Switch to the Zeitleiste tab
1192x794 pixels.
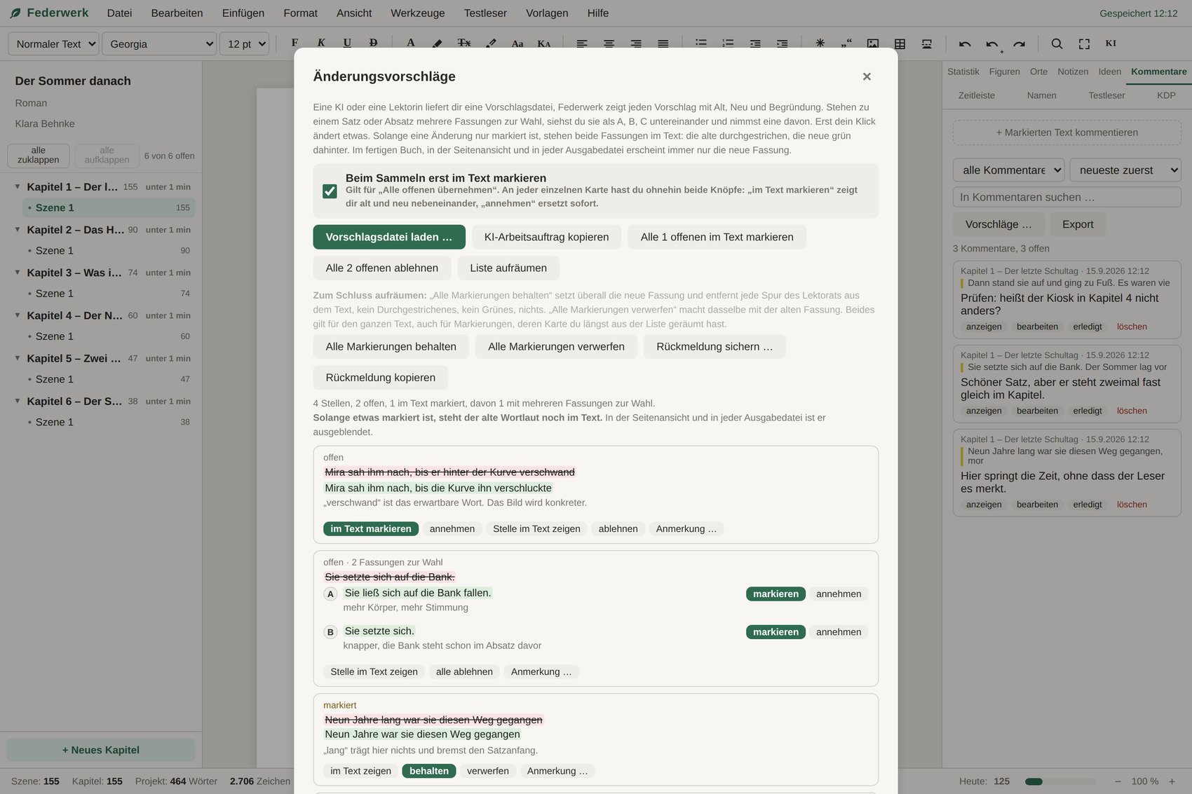[977, 95]
